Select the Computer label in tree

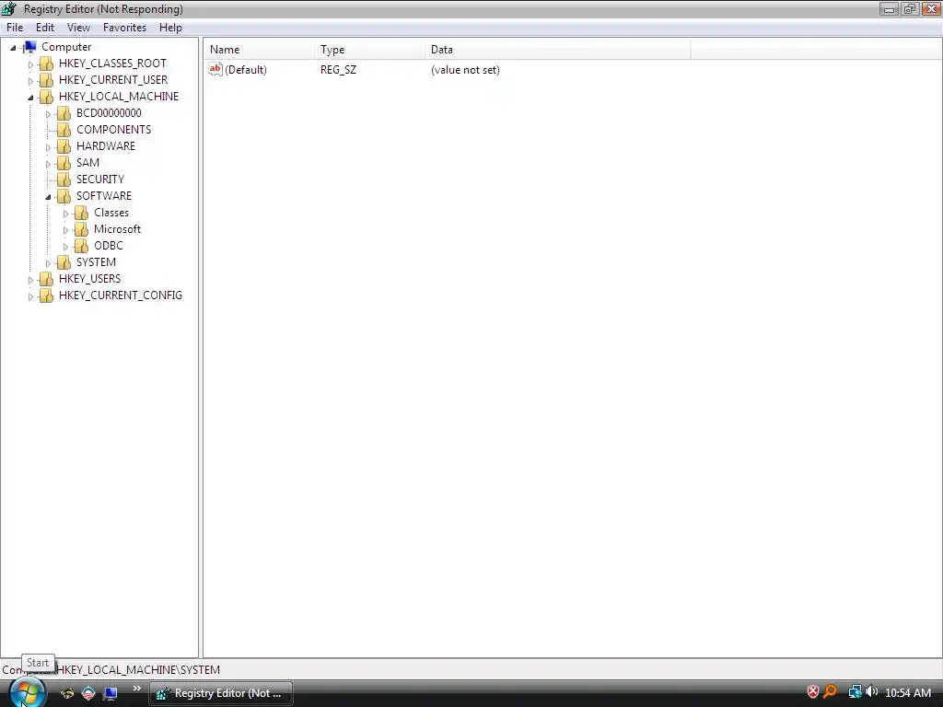(x=66, y=47)
